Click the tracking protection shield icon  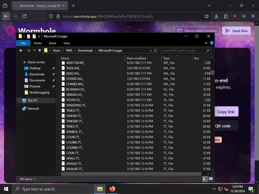(x=51, y=16)
